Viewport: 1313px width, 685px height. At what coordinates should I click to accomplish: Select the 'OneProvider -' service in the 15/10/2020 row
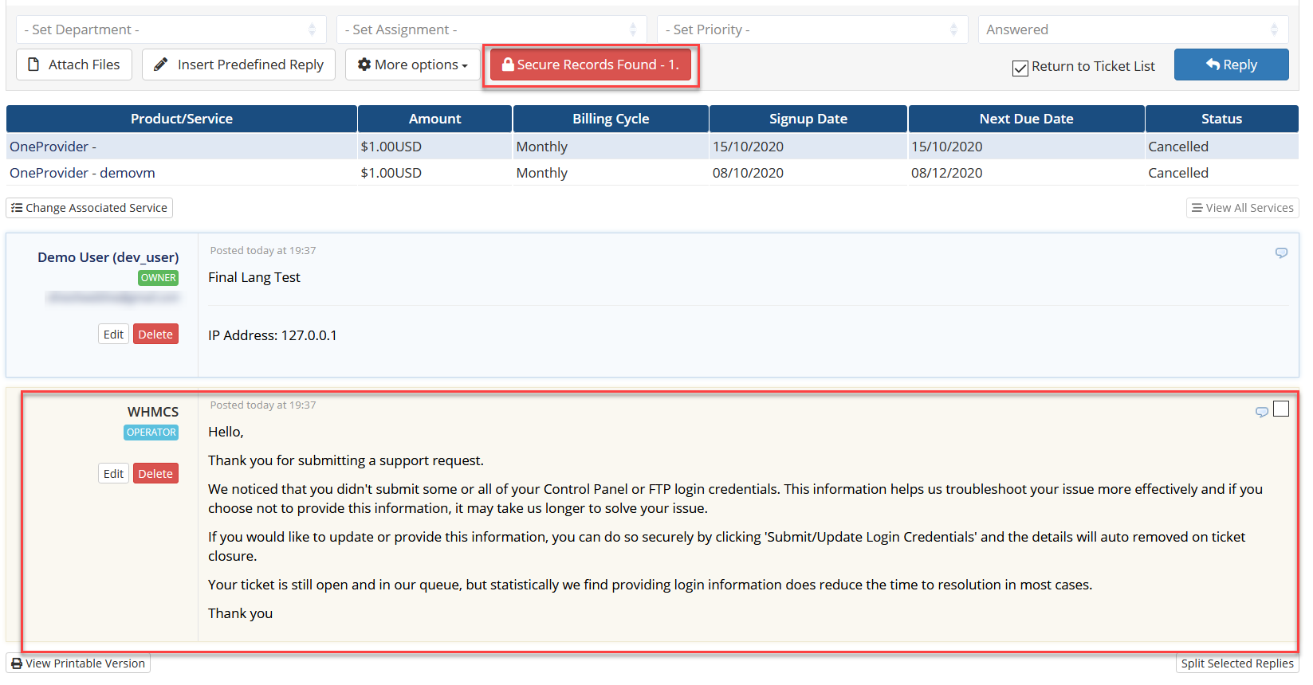53,147
